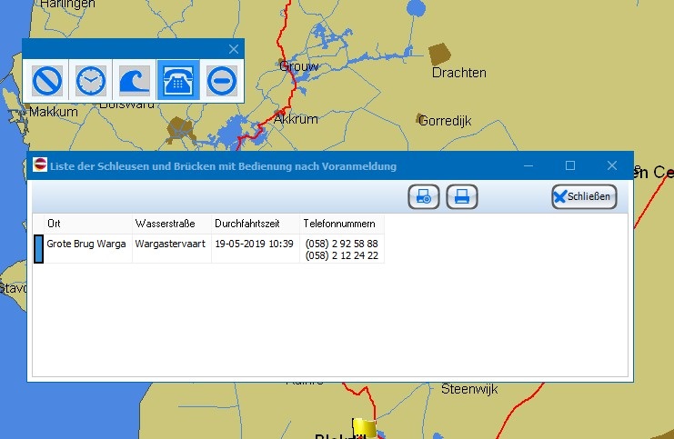Viewport: 674px width, 439px height.
Task: Click the blue marker beside Grote Brug Warga
Action: click(38, 249)
